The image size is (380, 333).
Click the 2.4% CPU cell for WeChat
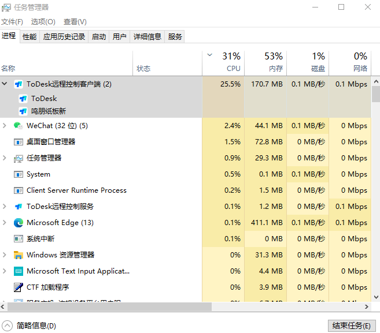pos(223,126)
